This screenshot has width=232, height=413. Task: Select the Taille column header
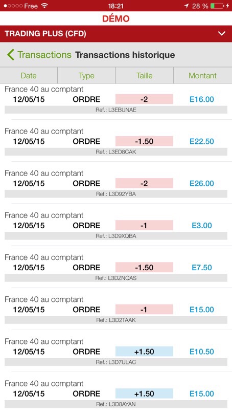145,76
